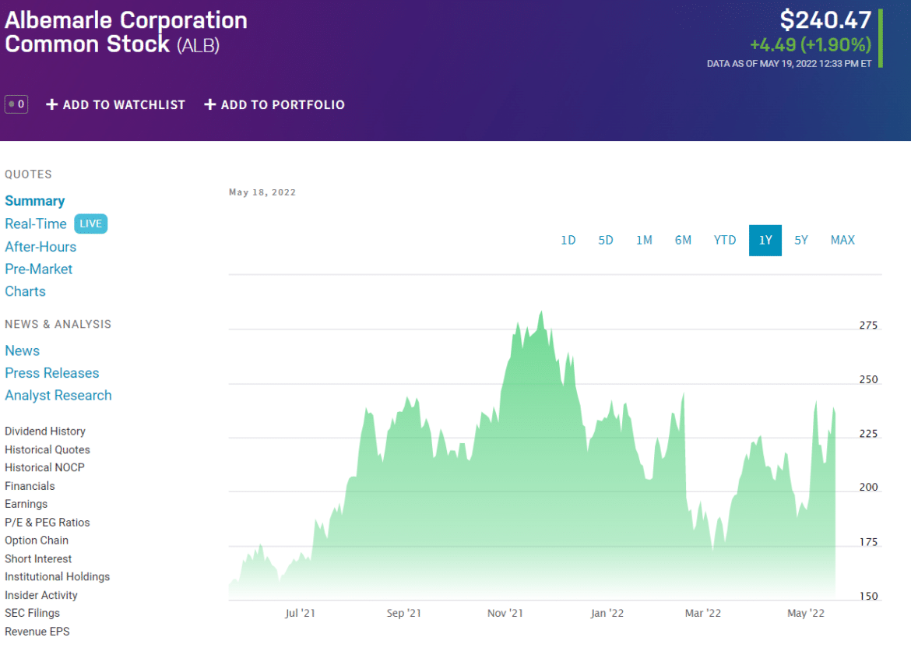View the Financials page

[x=30, y=486]
